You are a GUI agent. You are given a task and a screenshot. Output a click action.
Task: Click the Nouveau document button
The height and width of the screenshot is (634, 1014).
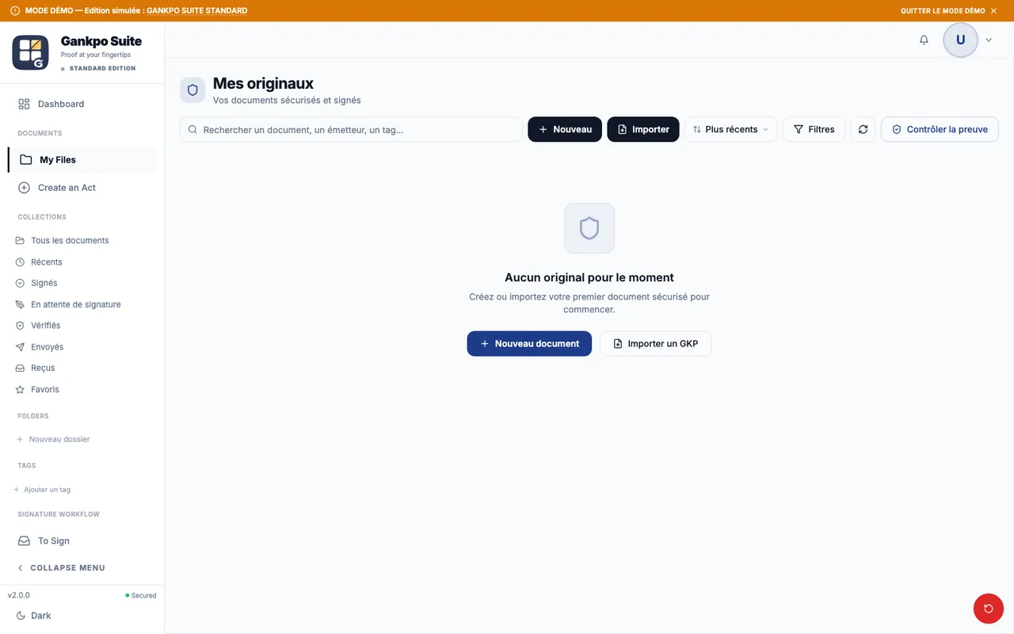coord(529,343)
